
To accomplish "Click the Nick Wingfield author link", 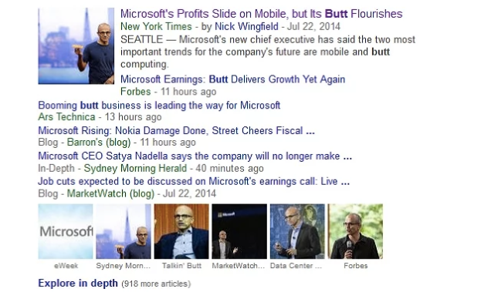I will (x=246, y=26).
